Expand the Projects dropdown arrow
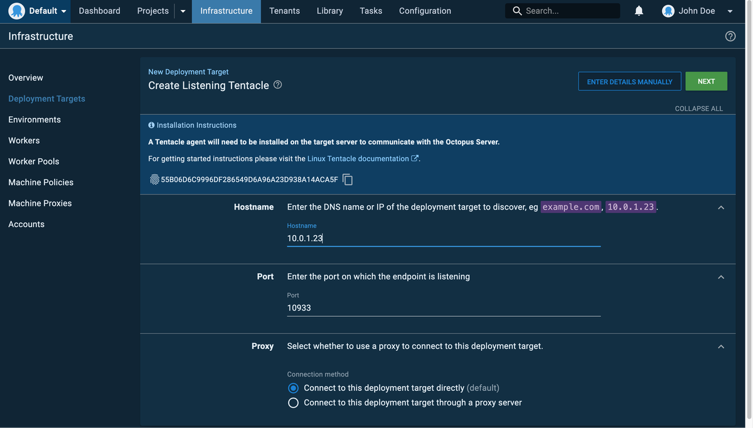Viewport: 753px width, 428px height. click(x=182, y=10)
